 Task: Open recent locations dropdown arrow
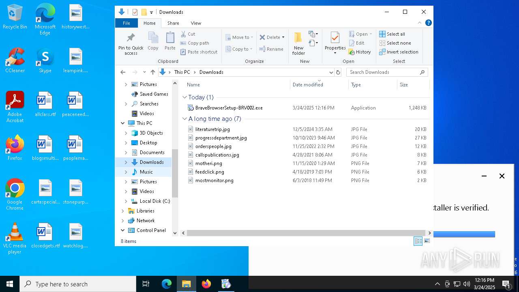tap(144, 72)
